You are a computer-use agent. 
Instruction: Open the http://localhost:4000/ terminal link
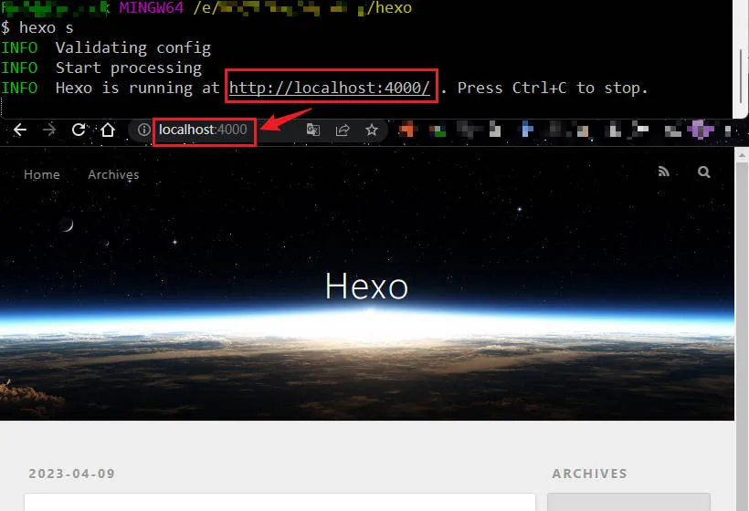[330, 88]
